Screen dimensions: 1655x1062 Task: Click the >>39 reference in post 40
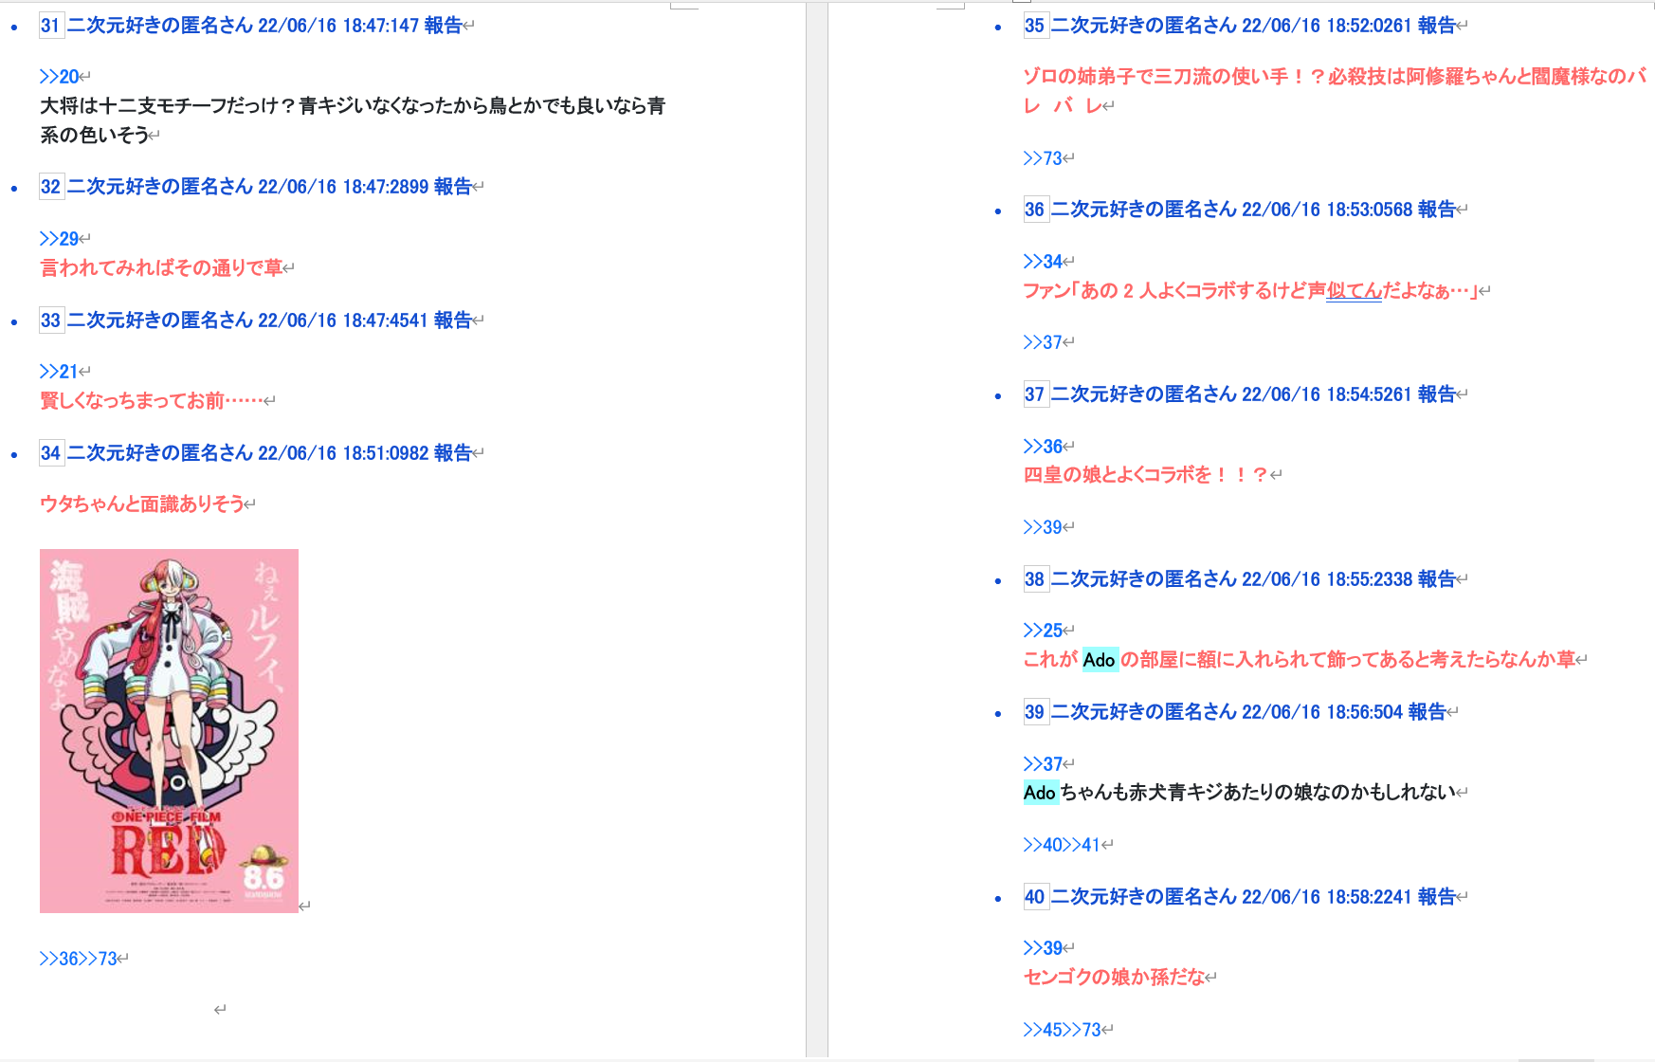point(1044,948)
